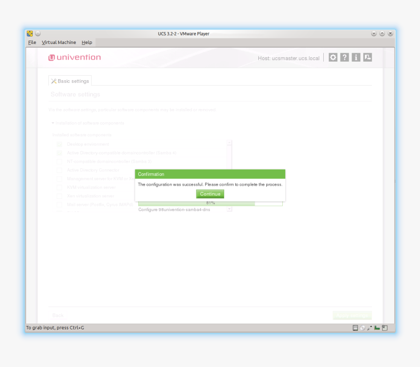Viewport: 420px width, 367px height.
Task: Toggle Active Directory-compatible domaincontroller (Samba 4) checkbox
Action: point(60,153)
